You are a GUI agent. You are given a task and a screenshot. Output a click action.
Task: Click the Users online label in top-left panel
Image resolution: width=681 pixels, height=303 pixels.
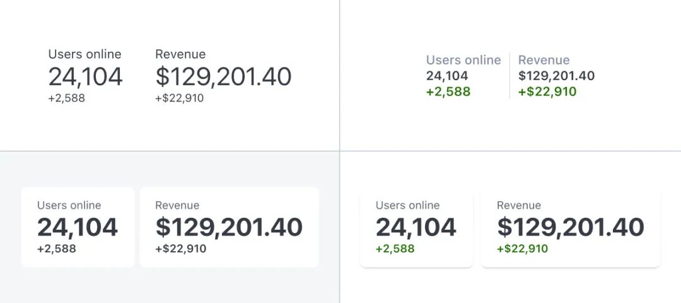pos(84,54)
